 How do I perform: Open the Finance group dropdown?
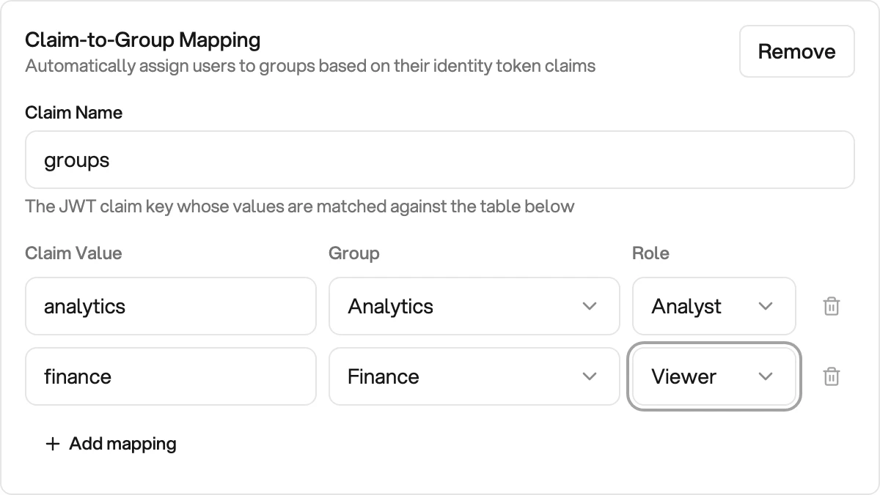[x=474, y=376]
